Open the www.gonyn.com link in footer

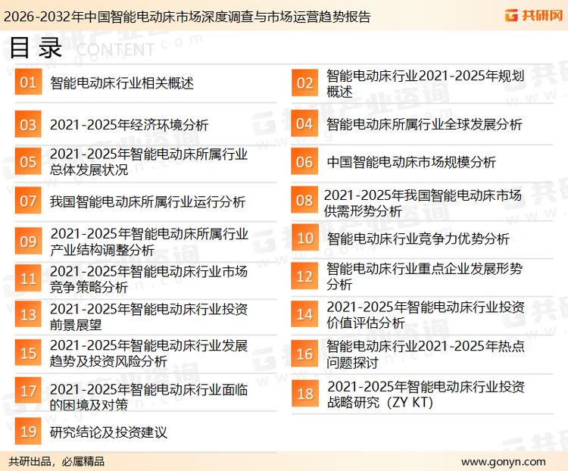click(503, 462)
